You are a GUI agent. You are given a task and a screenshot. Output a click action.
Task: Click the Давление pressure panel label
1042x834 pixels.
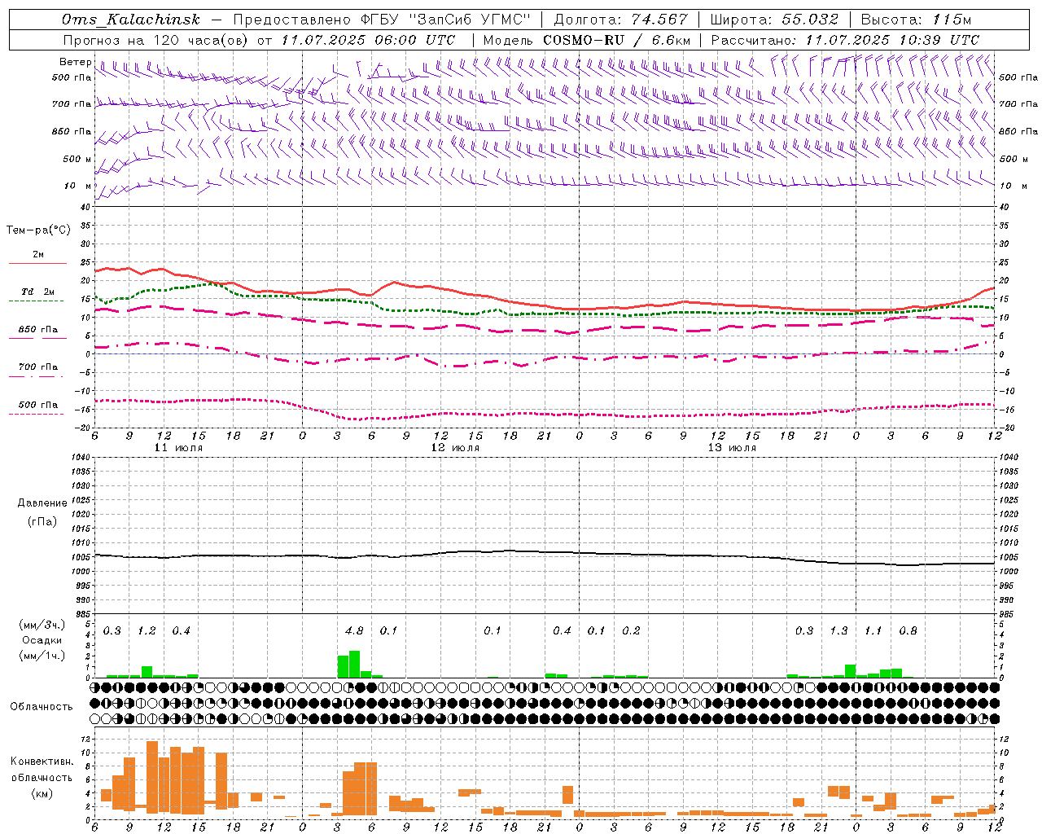42,503
